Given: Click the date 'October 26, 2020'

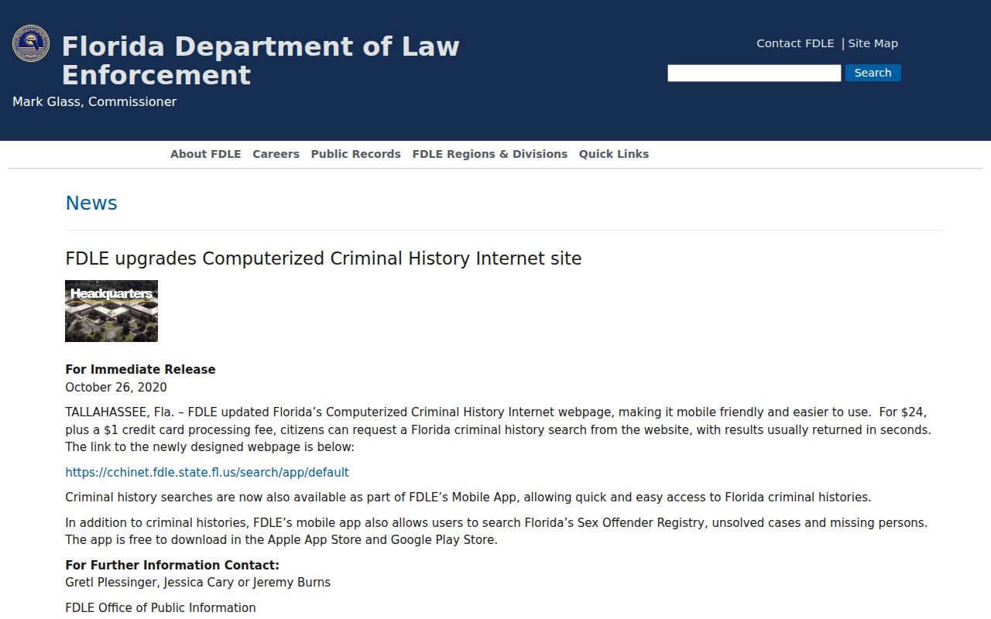Looking at the screenshot, I should click(116, 388).
